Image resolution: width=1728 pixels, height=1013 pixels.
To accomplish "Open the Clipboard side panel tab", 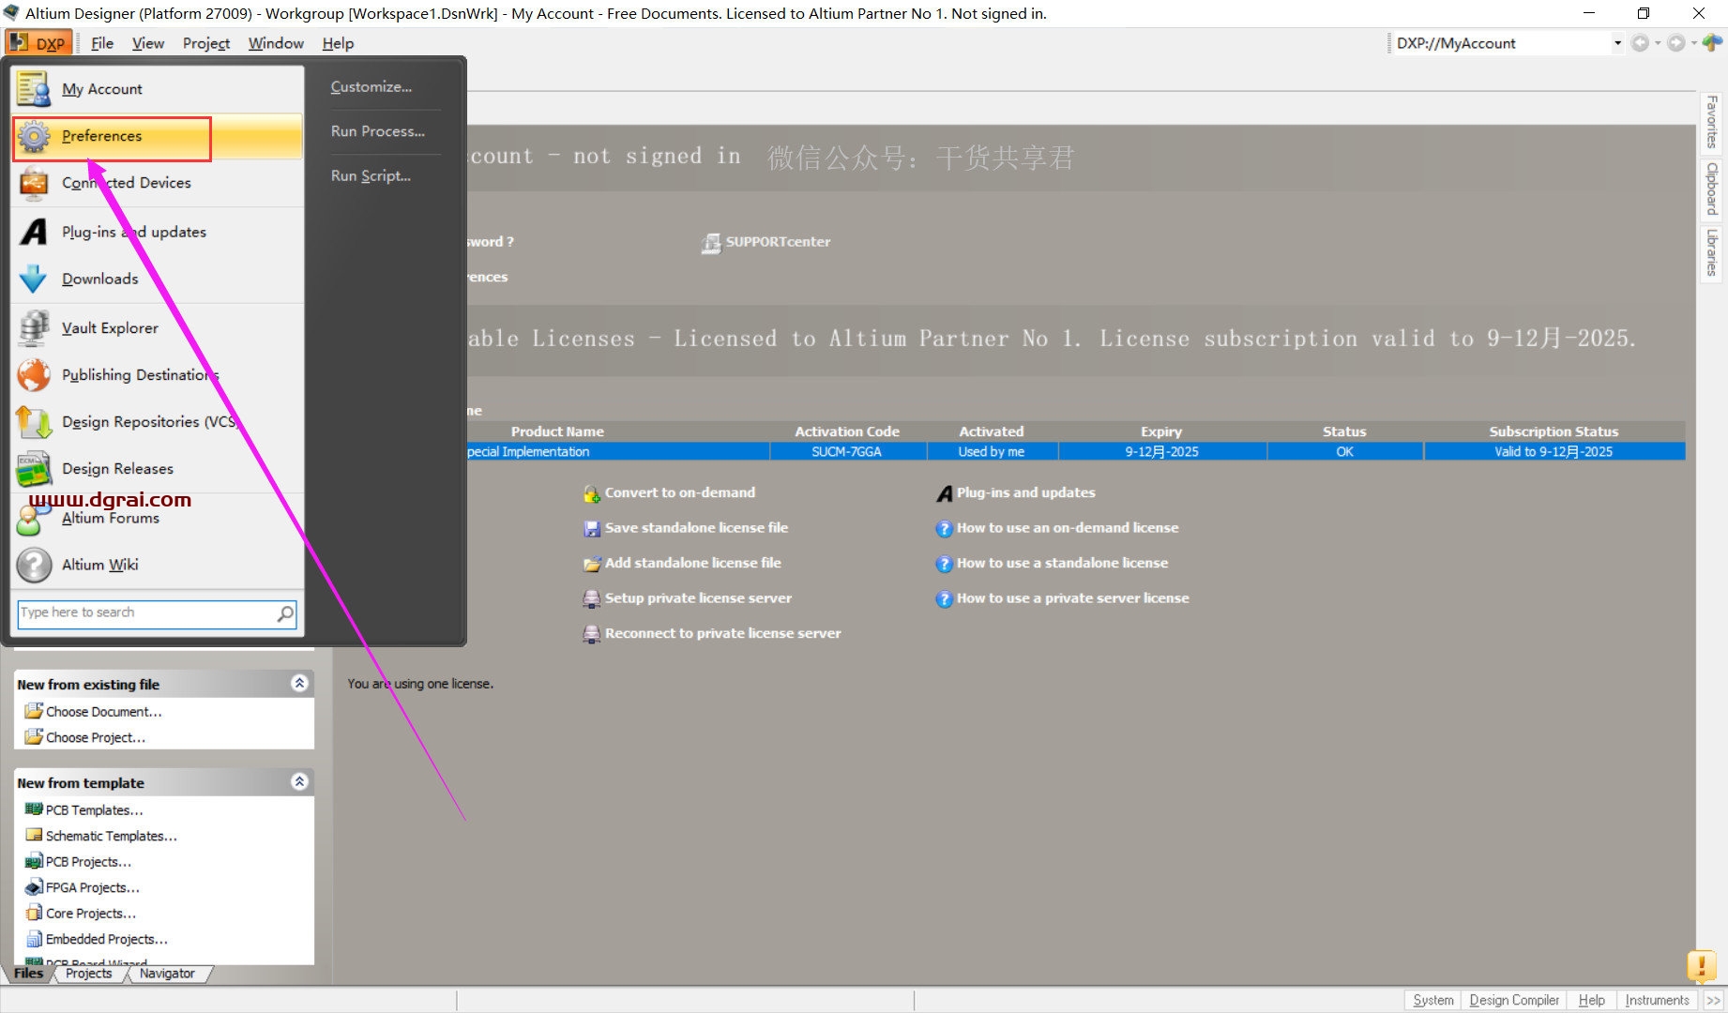I will [x=1712, y=189].
